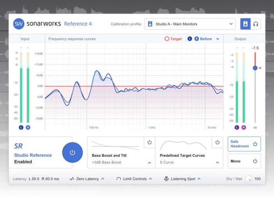This screenshot has height=198, width=274.
Task: Toggle left channel L curve icon
Action: pyautogui.click(x=190, y=39)
